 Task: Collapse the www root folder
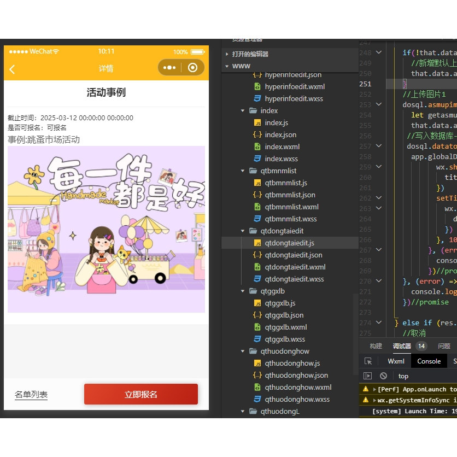click(x=227, y=66)
